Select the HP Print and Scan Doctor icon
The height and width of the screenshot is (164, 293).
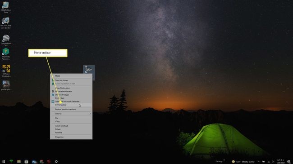[6, 23]
